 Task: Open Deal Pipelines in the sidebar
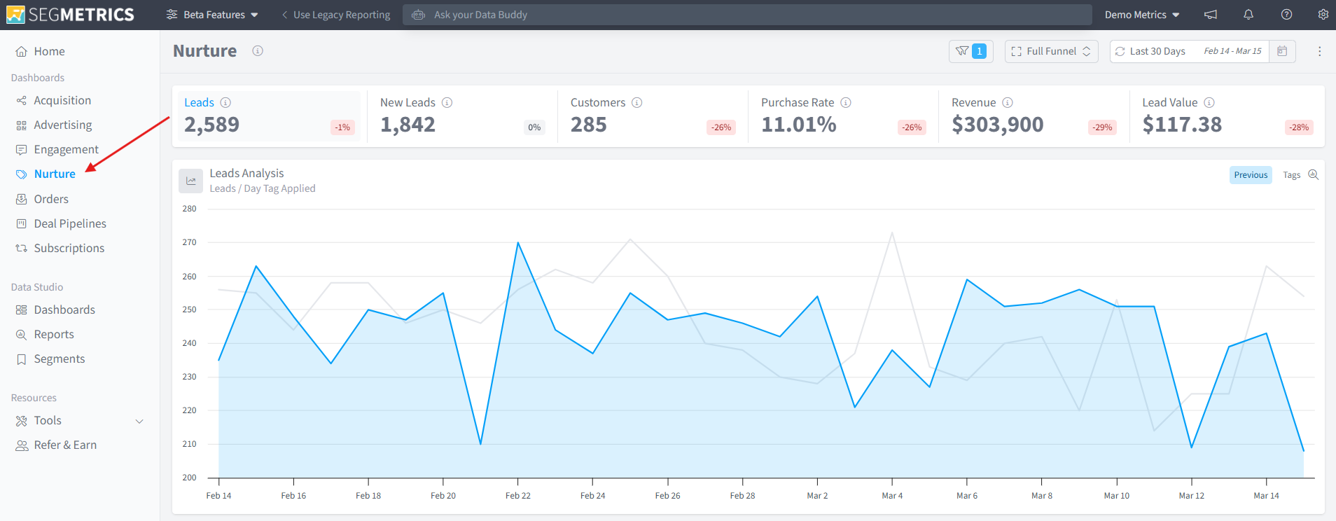(x=70, y=224)
